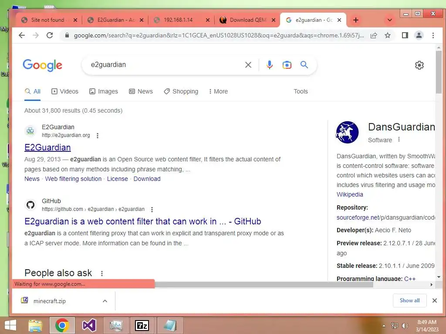Open the License sitelink
This screenshot has width=446, height=334.
(x=118, y=179)
